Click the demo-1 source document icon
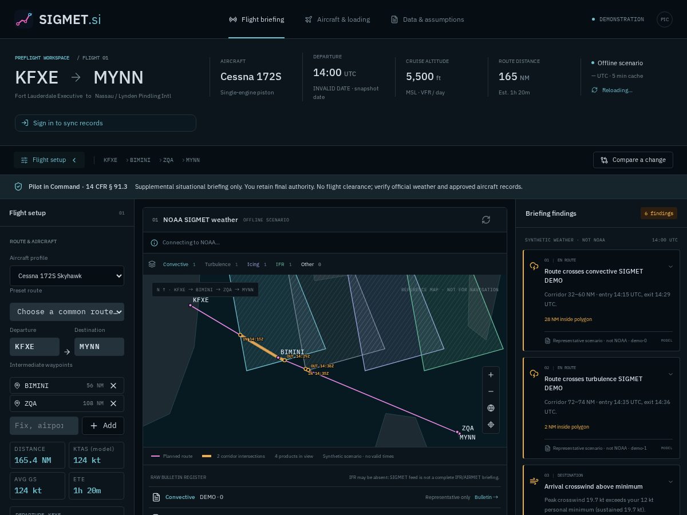 click(x=548, y=448)
